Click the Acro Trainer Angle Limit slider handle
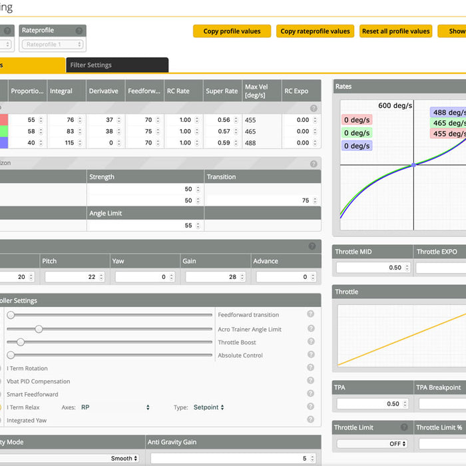 pos(39,329)
